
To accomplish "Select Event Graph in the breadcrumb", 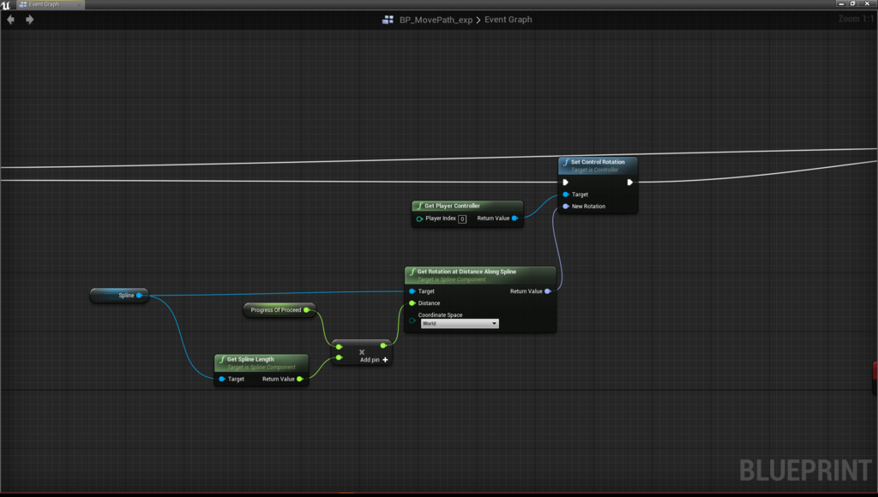I will tap(508, 20).
